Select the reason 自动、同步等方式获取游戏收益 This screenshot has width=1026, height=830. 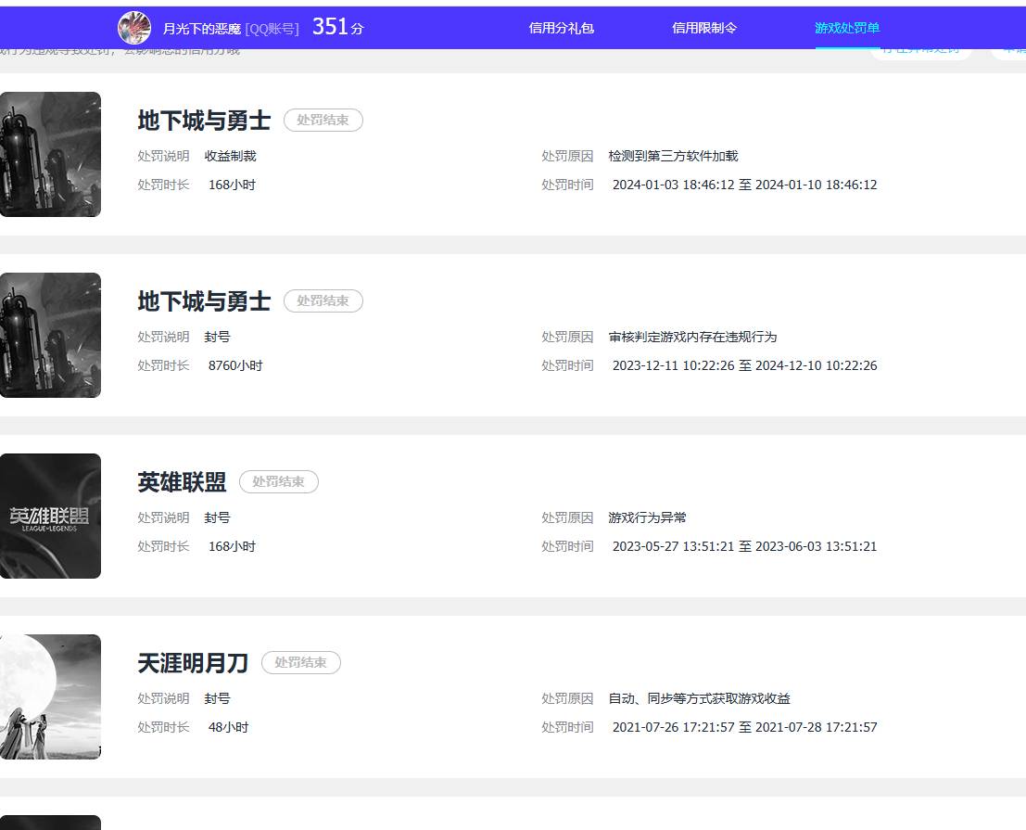click(700, 698)
